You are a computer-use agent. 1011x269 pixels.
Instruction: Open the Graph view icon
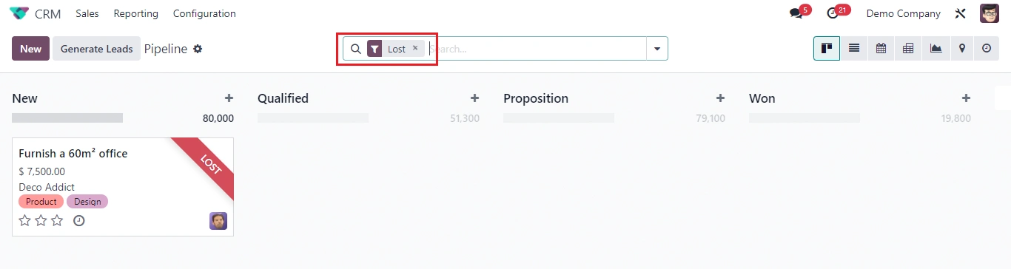[936, 49]
